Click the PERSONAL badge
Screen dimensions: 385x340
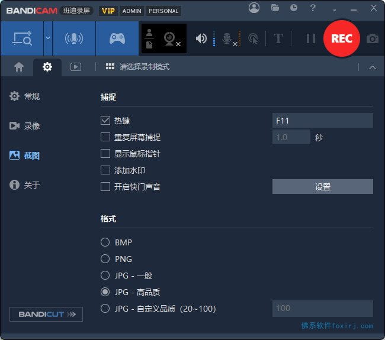pyautogui.click(x=163, y=11)
